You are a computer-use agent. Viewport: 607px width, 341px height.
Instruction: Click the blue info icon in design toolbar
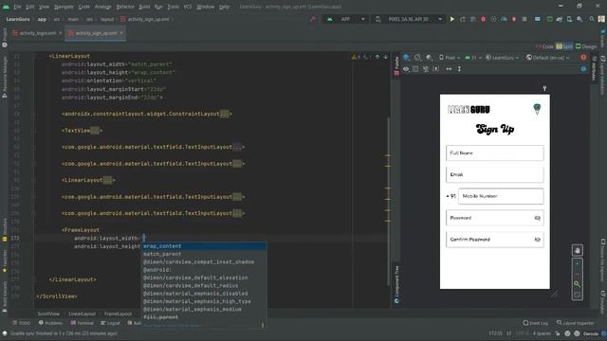[583, 69]
